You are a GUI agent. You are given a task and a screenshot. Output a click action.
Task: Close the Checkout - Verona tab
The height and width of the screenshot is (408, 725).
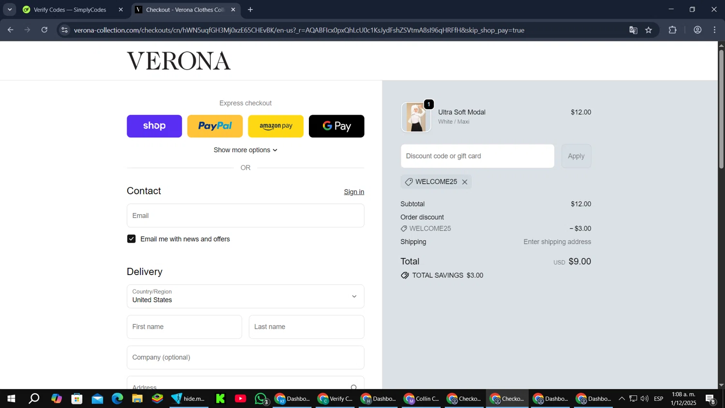(233, 10)
